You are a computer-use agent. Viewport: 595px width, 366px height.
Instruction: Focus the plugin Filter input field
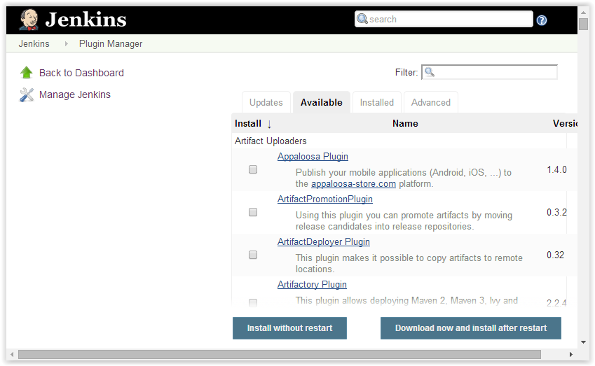(x=489, y=72)
